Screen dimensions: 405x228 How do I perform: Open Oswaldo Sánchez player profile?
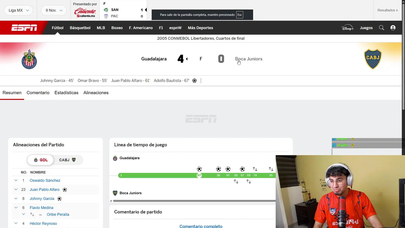pos(45,180)
